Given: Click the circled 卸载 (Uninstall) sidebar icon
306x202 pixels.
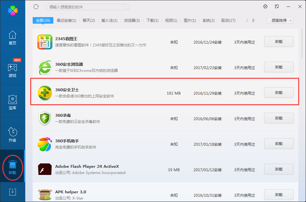Looking at the screenshot, I should pyautogui.click(x=12, y=167).
